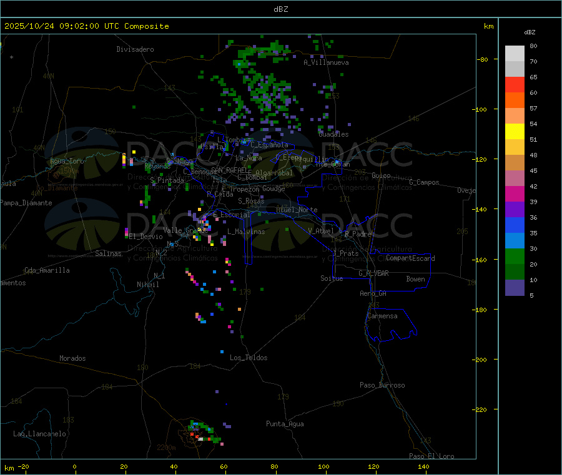Click the S_Pintada map label
Viewport: 562px width, 475px height.
click(167, 180)
